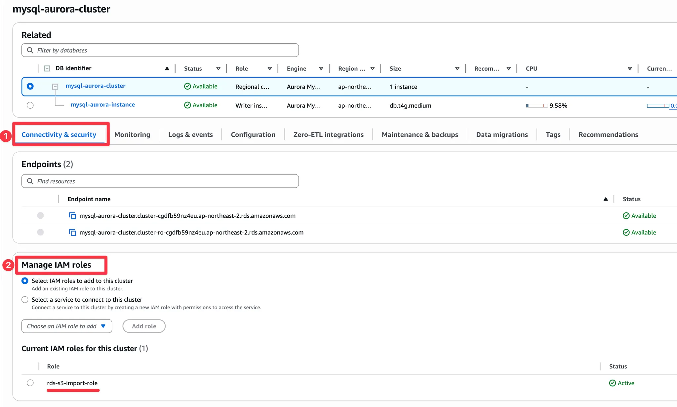Switch to the Monitoring tab
This screenshot has height=407, width=677.
click(x=132, y=134)
